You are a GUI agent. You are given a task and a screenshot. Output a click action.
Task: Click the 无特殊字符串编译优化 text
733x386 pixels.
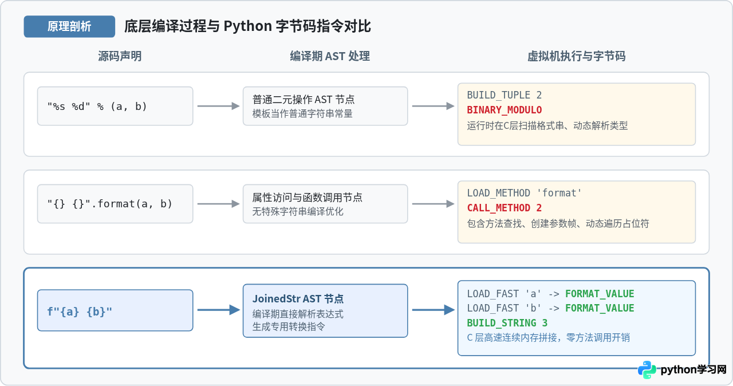click(x=298, y=211)
